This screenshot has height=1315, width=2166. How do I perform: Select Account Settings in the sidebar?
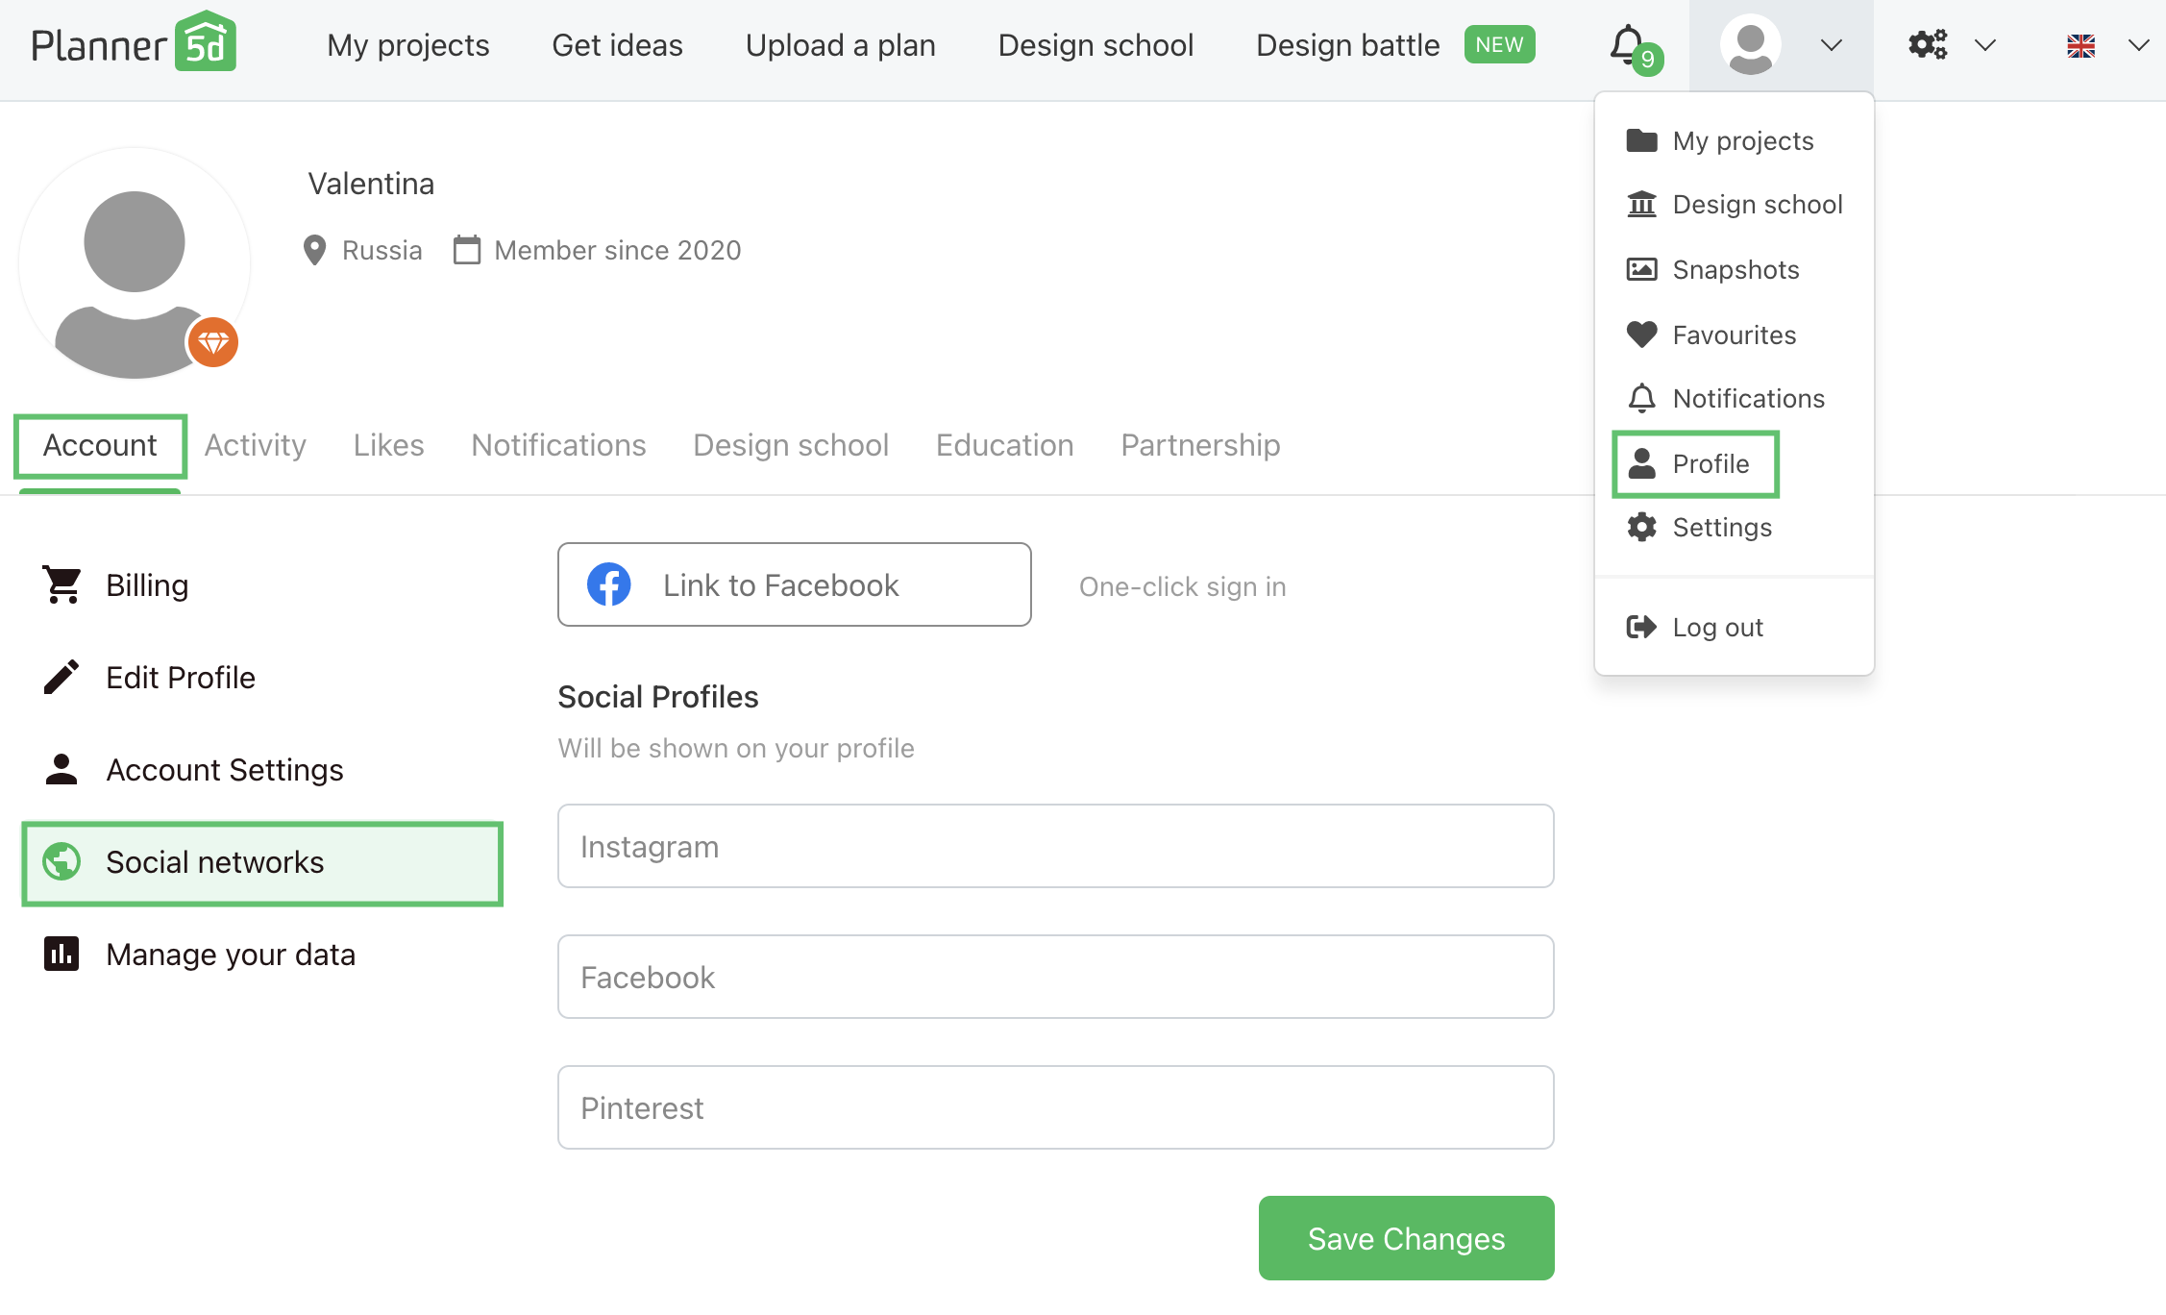[224, 769]
